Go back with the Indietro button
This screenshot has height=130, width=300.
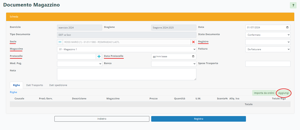[x=102, y=119]
